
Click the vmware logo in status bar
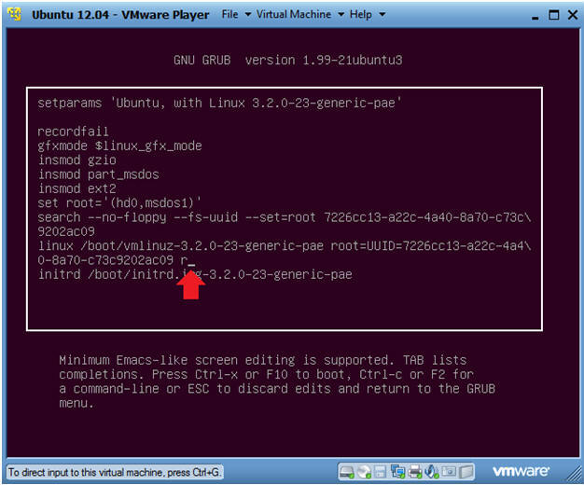click(521, 471)
